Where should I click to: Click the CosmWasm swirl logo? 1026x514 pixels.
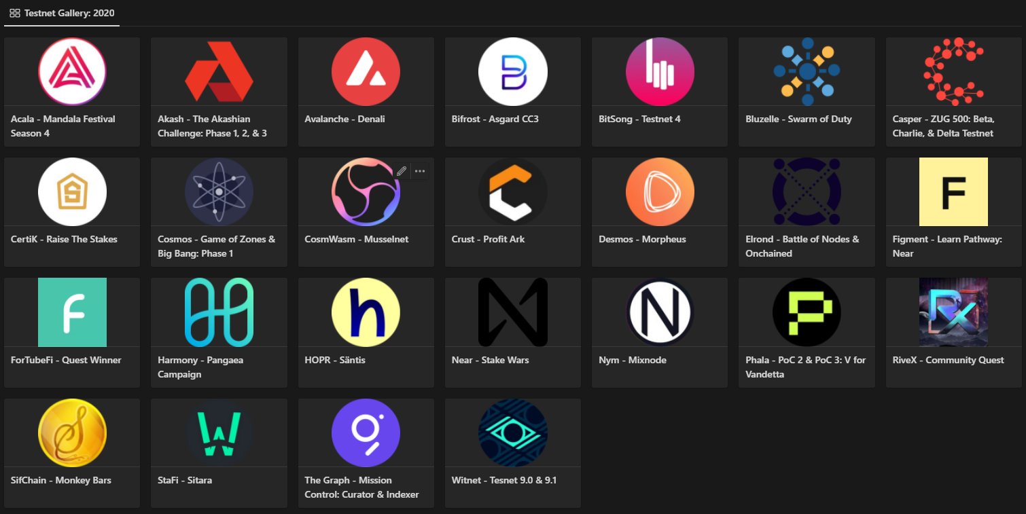pos(366,191)
